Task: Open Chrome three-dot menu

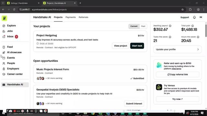Action: pyautogui.click(x=204, y=9)
